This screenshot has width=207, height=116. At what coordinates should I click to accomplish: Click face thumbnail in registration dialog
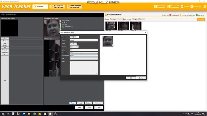tap(108, 41)
